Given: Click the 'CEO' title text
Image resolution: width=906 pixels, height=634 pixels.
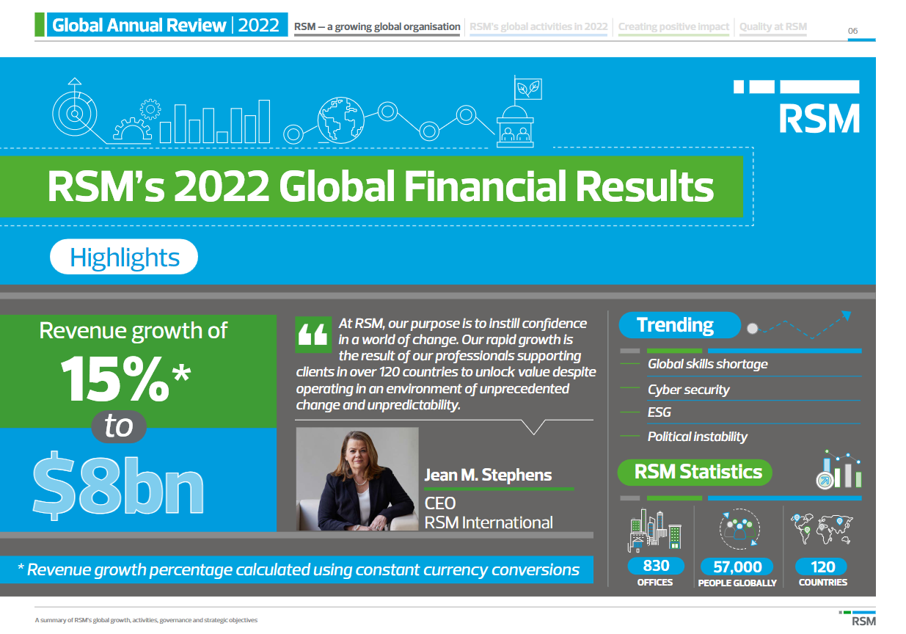Looking at the screenshot, I should [440, 503].
